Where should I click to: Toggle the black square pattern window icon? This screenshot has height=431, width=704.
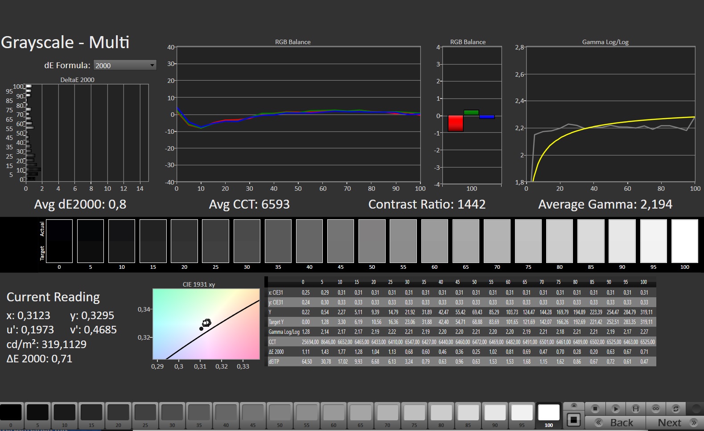click(574, 419)
